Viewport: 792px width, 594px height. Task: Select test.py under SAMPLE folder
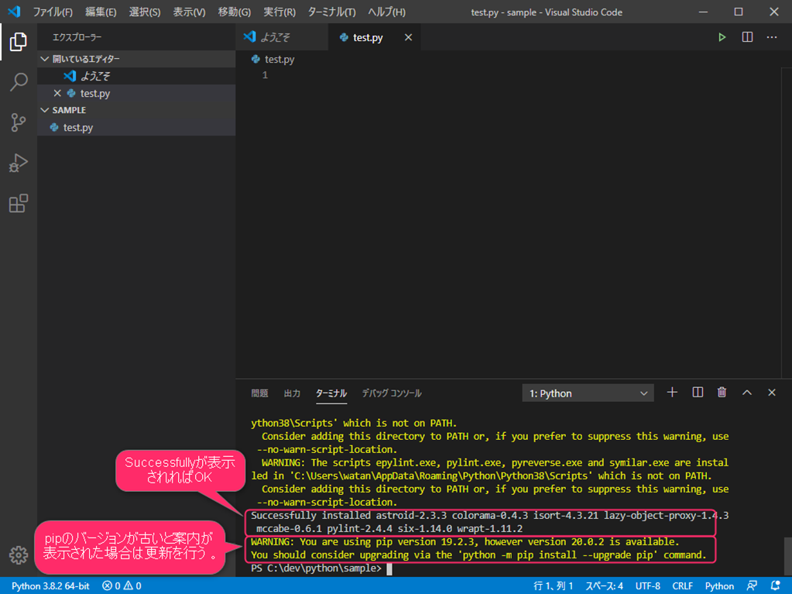pyautogui.click(x=136, y=127)
